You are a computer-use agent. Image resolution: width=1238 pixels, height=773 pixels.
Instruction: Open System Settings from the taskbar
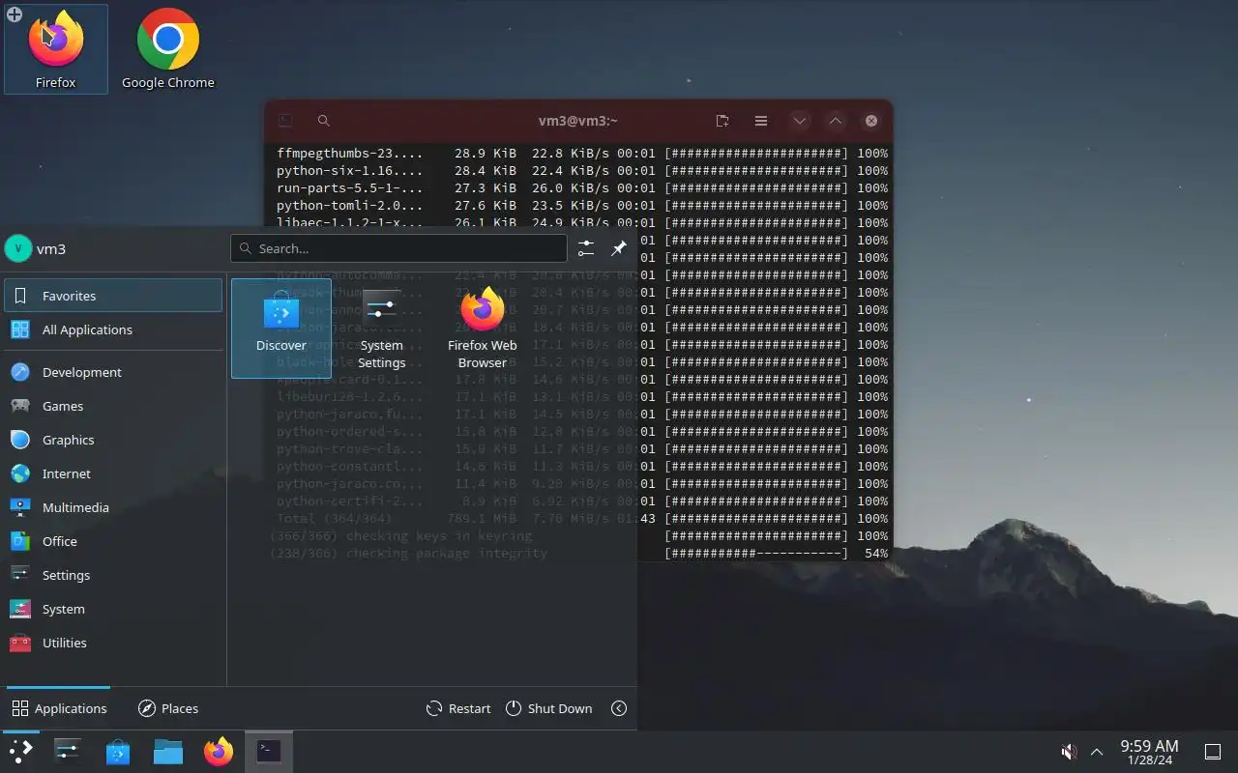68,751
